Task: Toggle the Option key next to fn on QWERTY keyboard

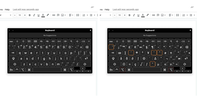Action: [23, 70]
